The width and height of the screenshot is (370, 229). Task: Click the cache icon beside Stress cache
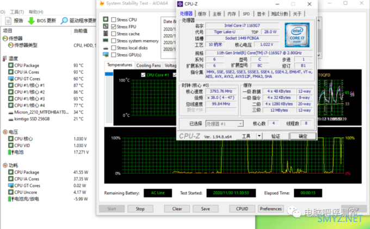[106, 34]
